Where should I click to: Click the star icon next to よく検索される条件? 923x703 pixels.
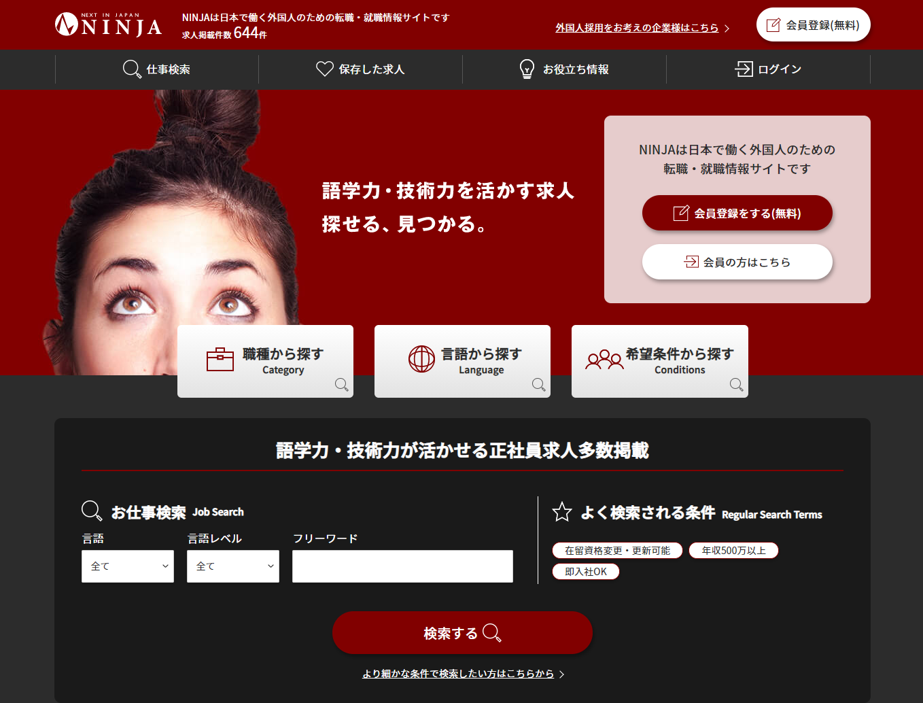(562, 511)
